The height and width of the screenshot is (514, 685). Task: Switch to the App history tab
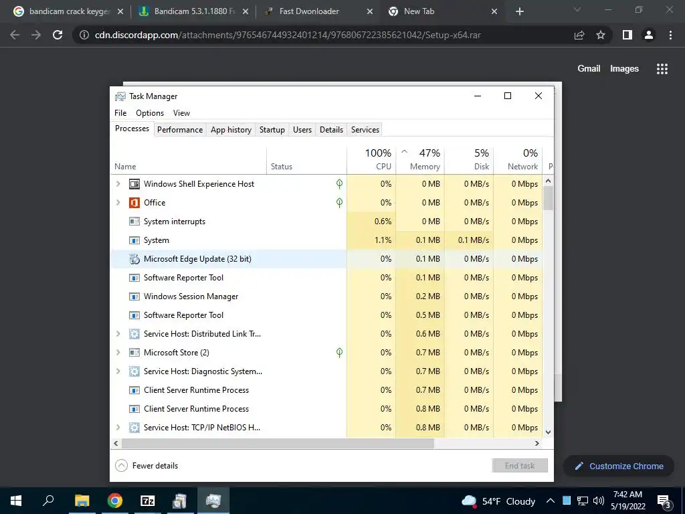click(231, 130)
